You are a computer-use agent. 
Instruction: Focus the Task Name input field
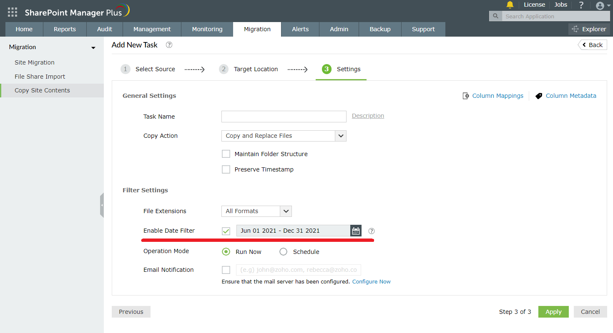284,117
